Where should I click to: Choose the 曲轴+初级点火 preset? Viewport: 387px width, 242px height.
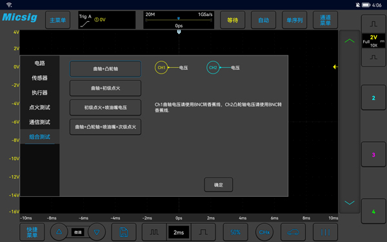105,88
